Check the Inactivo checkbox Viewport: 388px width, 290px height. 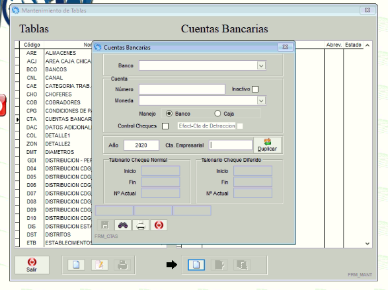[255, 89]
